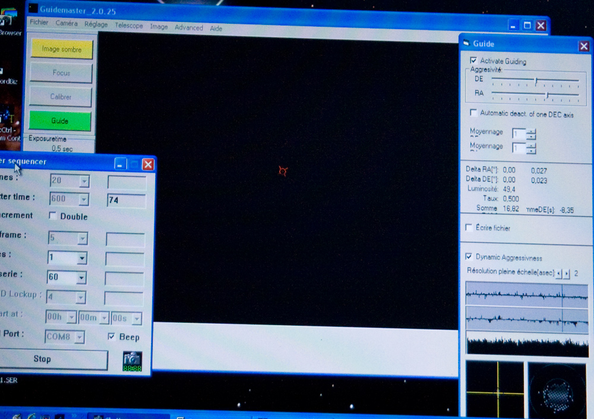The image size is (594, 419).
Task: Toggle Dynamic Aggressivness checkbox
Action: click(x=469, y=256)
